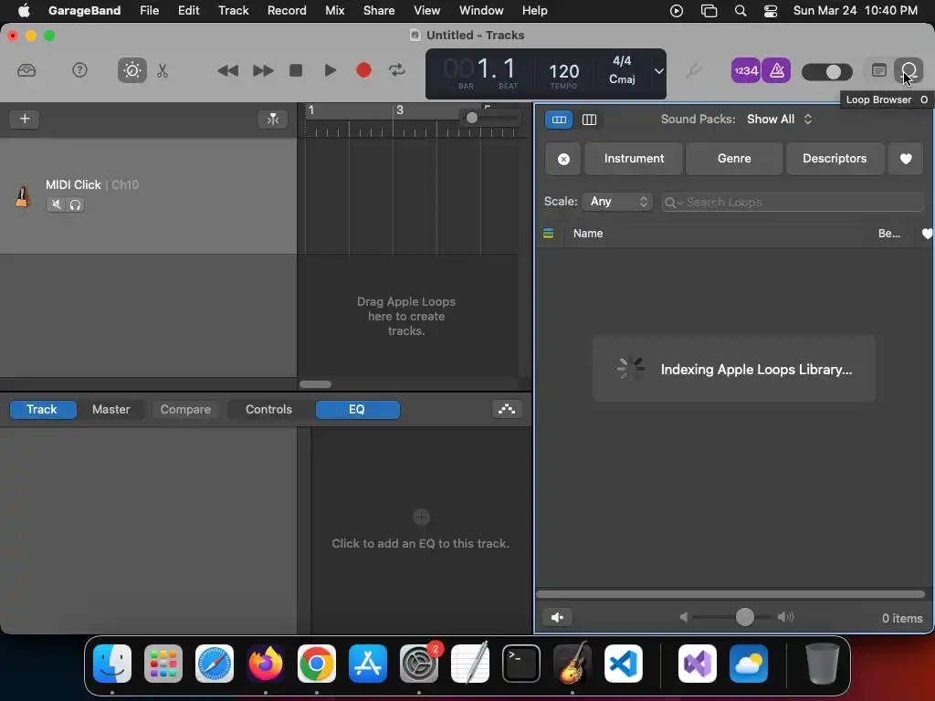
Task: Click the Cmaj key signature
Action: pos(621,79)
